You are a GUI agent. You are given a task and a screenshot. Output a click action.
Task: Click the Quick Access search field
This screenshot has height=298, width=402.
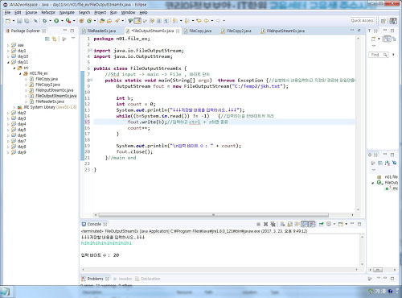click(x=363, y=21)
